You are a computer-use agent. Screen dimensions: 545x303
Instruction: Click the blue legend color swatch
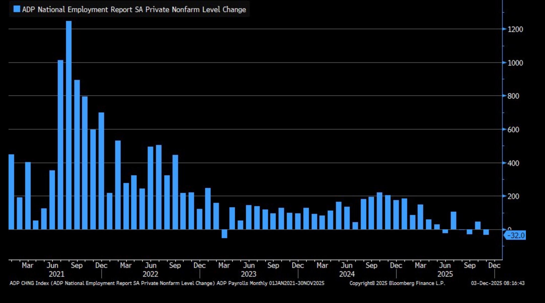click(x=17, y=9)
